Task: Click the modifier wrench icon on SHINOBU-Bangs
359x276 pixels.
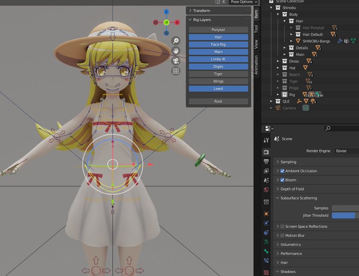Action: tap(340, 41)
